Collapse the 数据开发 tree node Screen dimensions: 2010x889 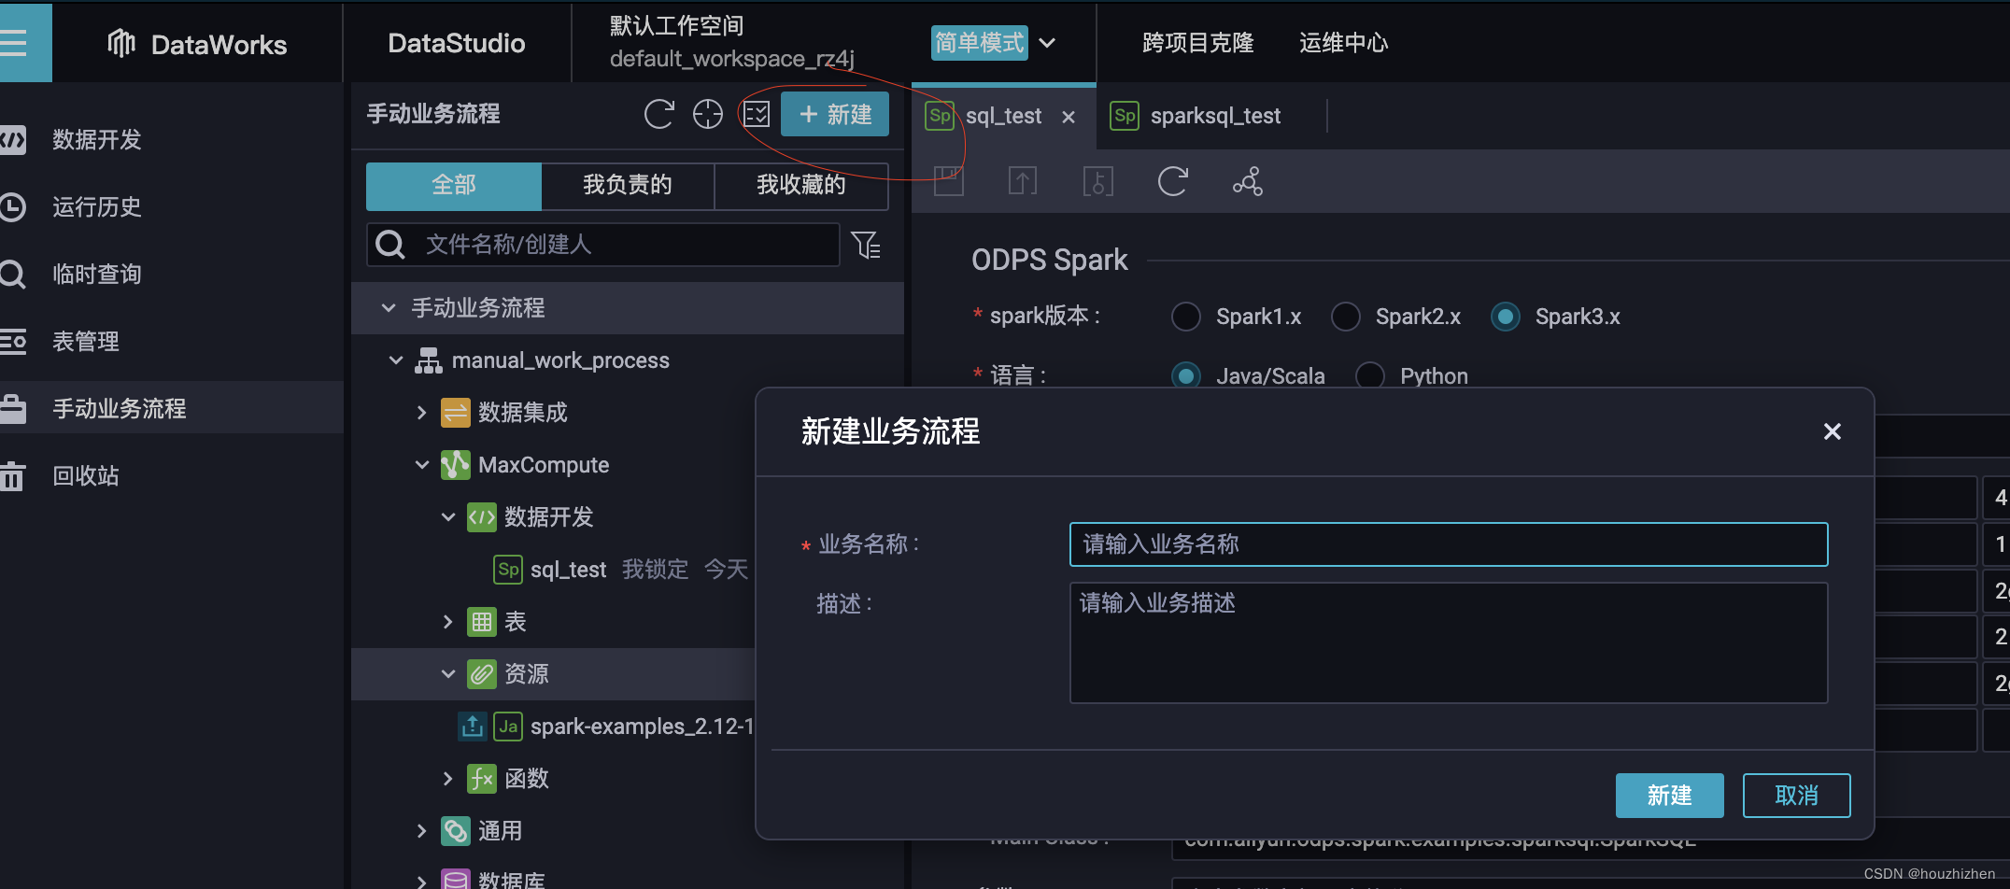448,516
